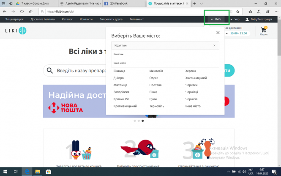This screenshot has height=176, width=281.
Task: Click the user icon next to Вхід/Реєстрація
Action: [247, 19]
